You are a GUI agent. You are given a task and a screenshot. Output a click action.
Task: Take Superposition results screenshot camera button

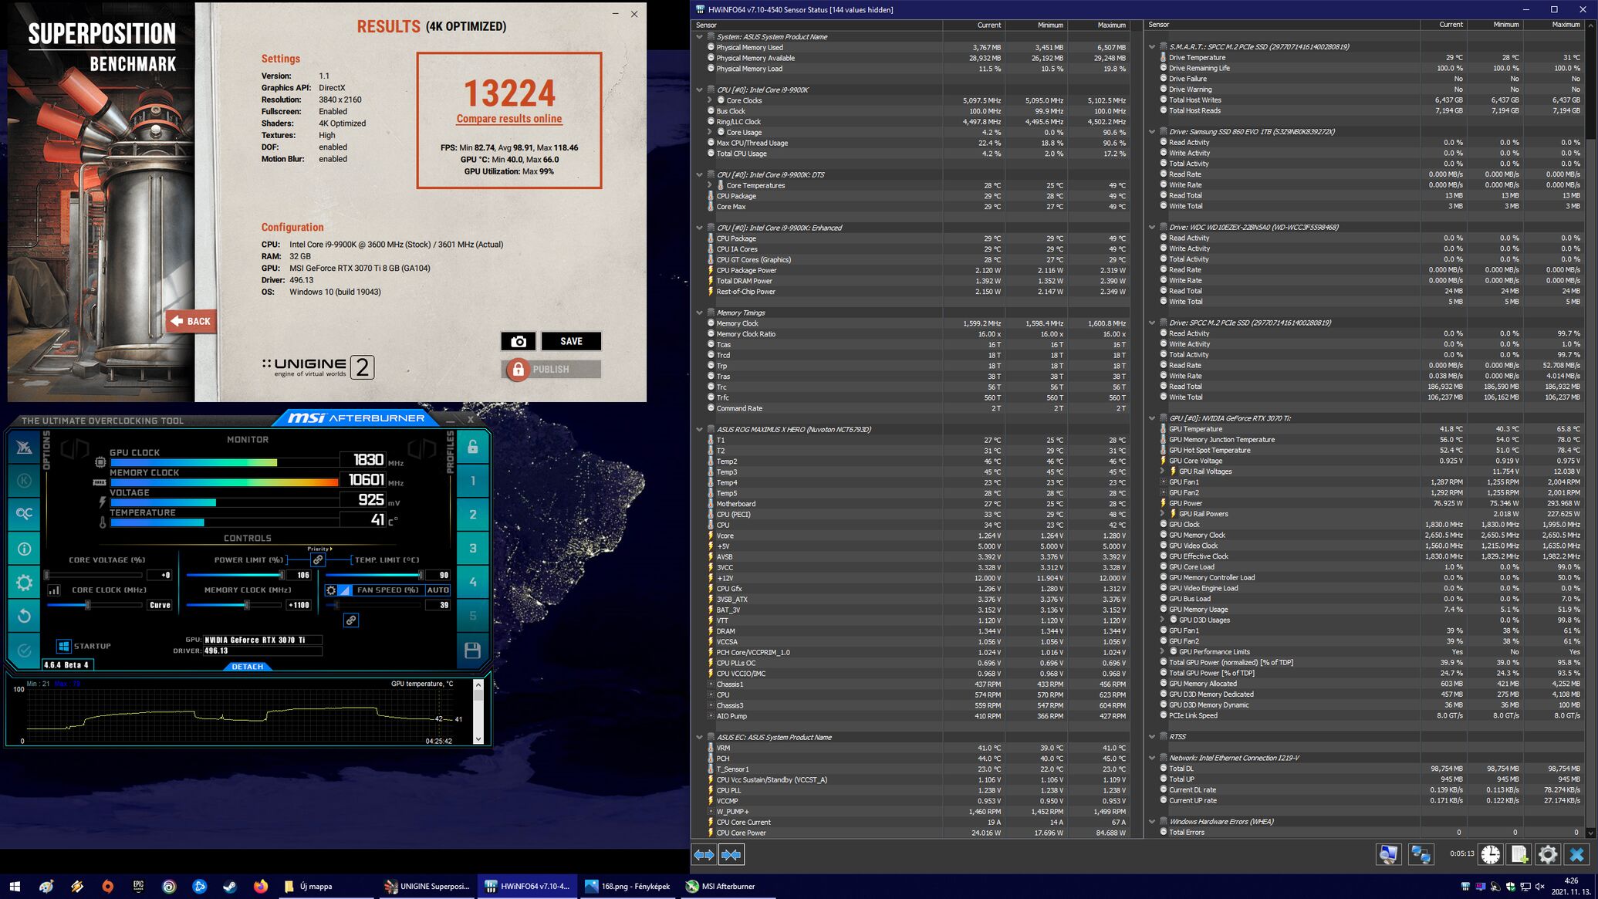coord(519,341)
